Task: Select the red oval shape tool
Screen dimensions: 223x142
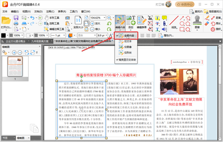Action: point(182,23)
